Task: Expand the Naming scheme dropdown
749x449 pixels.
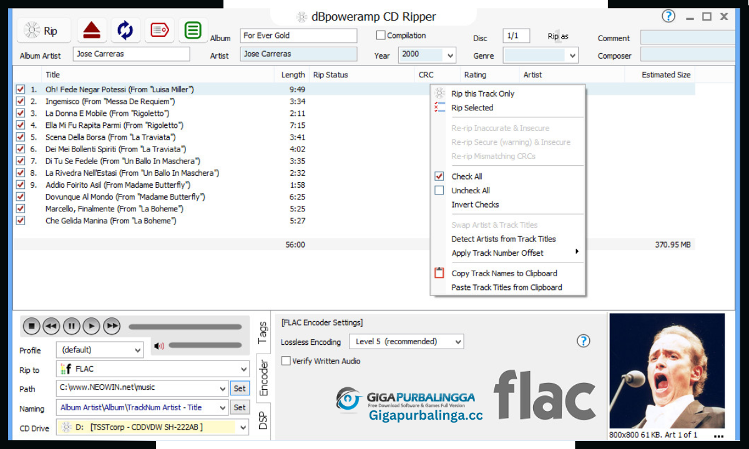Action: click(x=222, y=408)
